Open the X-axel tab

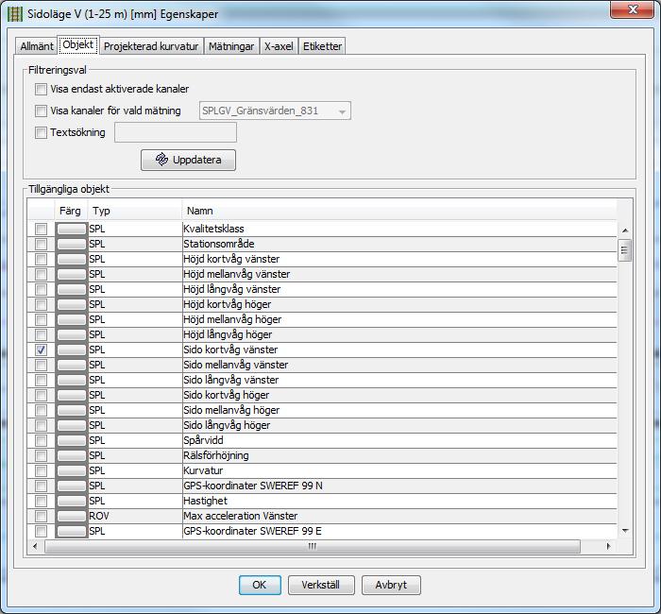point(279,46)
